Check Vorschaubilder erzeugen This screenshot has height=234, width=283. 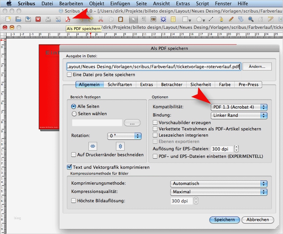coord(155,123)
